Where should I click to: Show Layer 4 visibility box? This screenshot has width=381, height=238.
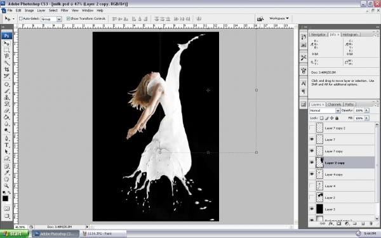(312, 186)
